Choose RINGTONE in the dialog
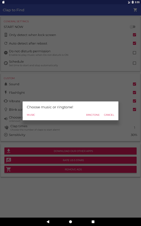 pyautogui.click(x=93, y=115)
